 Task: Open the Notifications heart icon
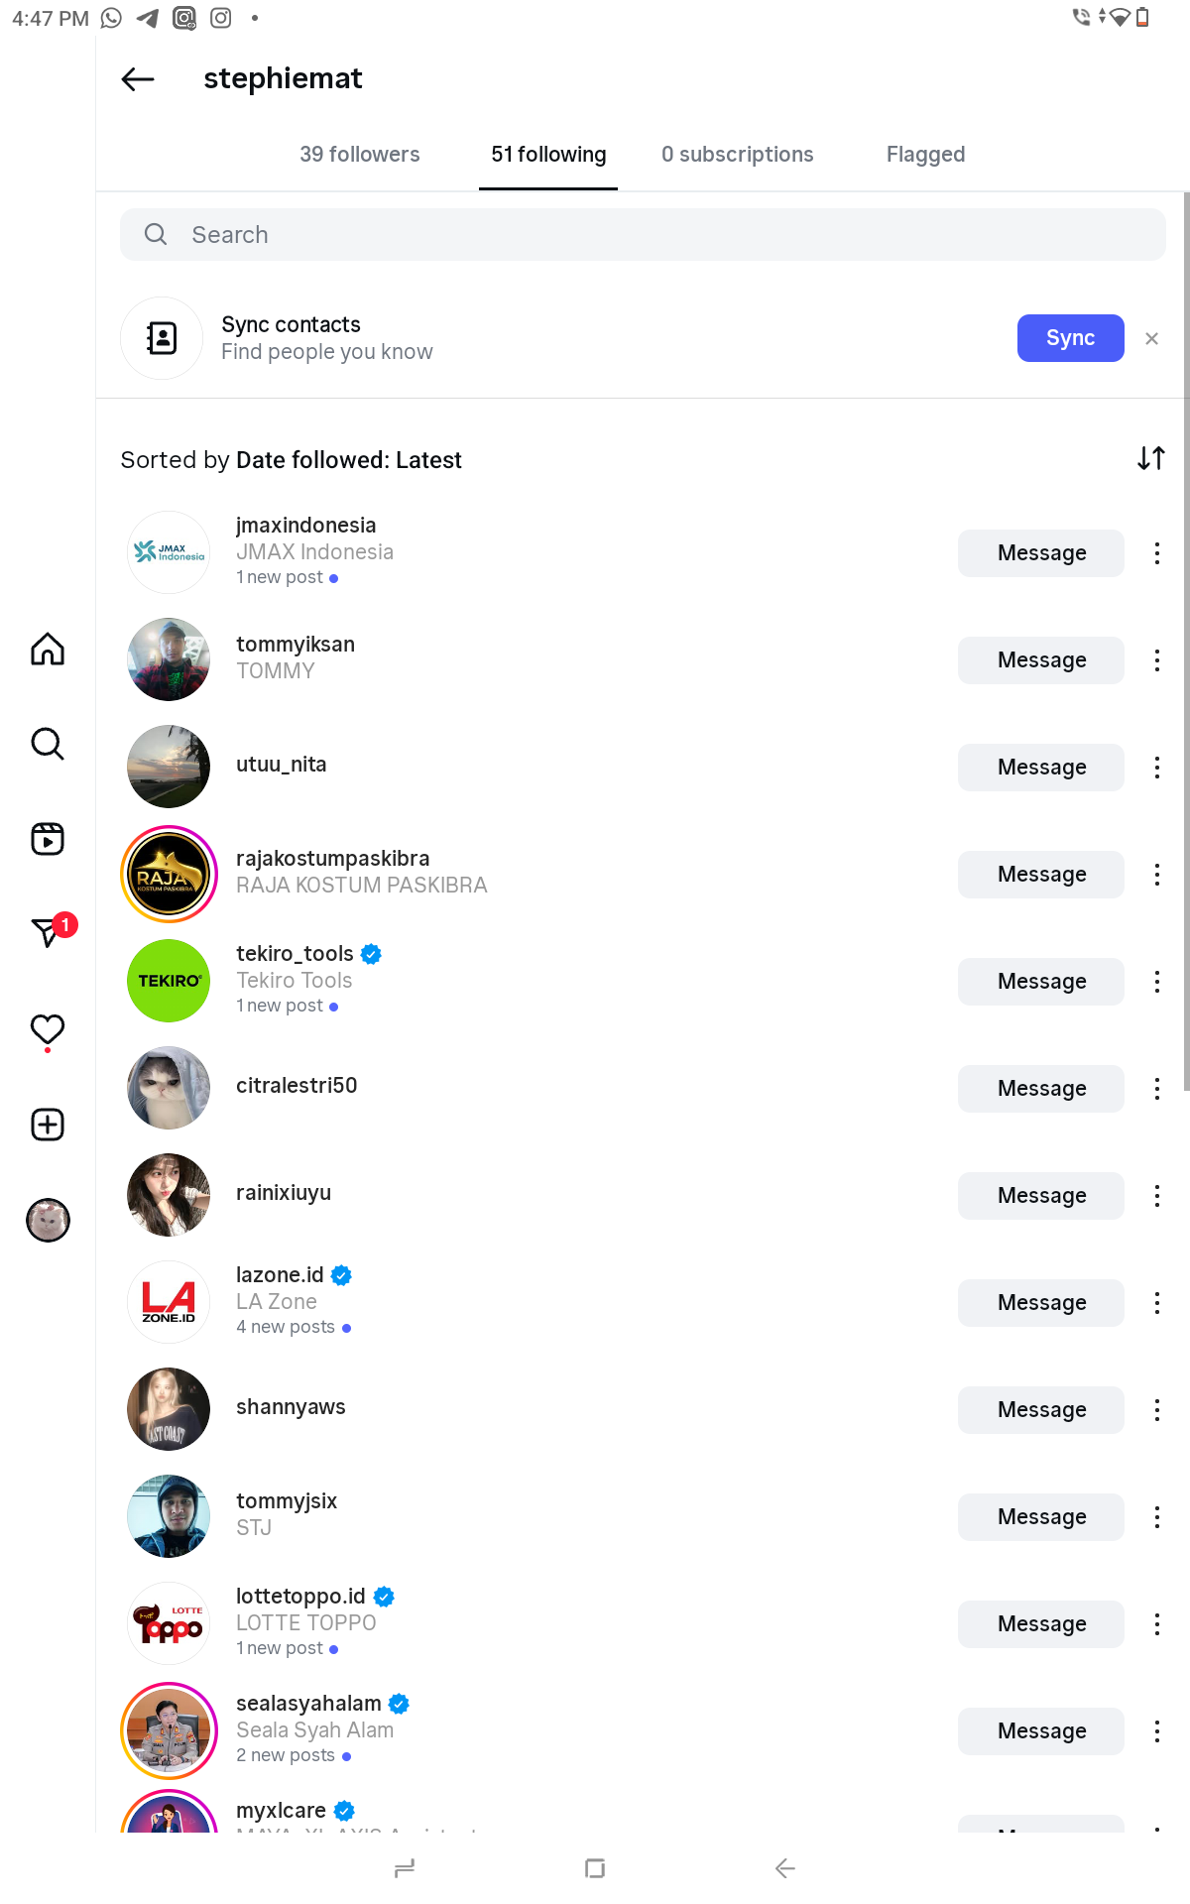click(48, 1029)
